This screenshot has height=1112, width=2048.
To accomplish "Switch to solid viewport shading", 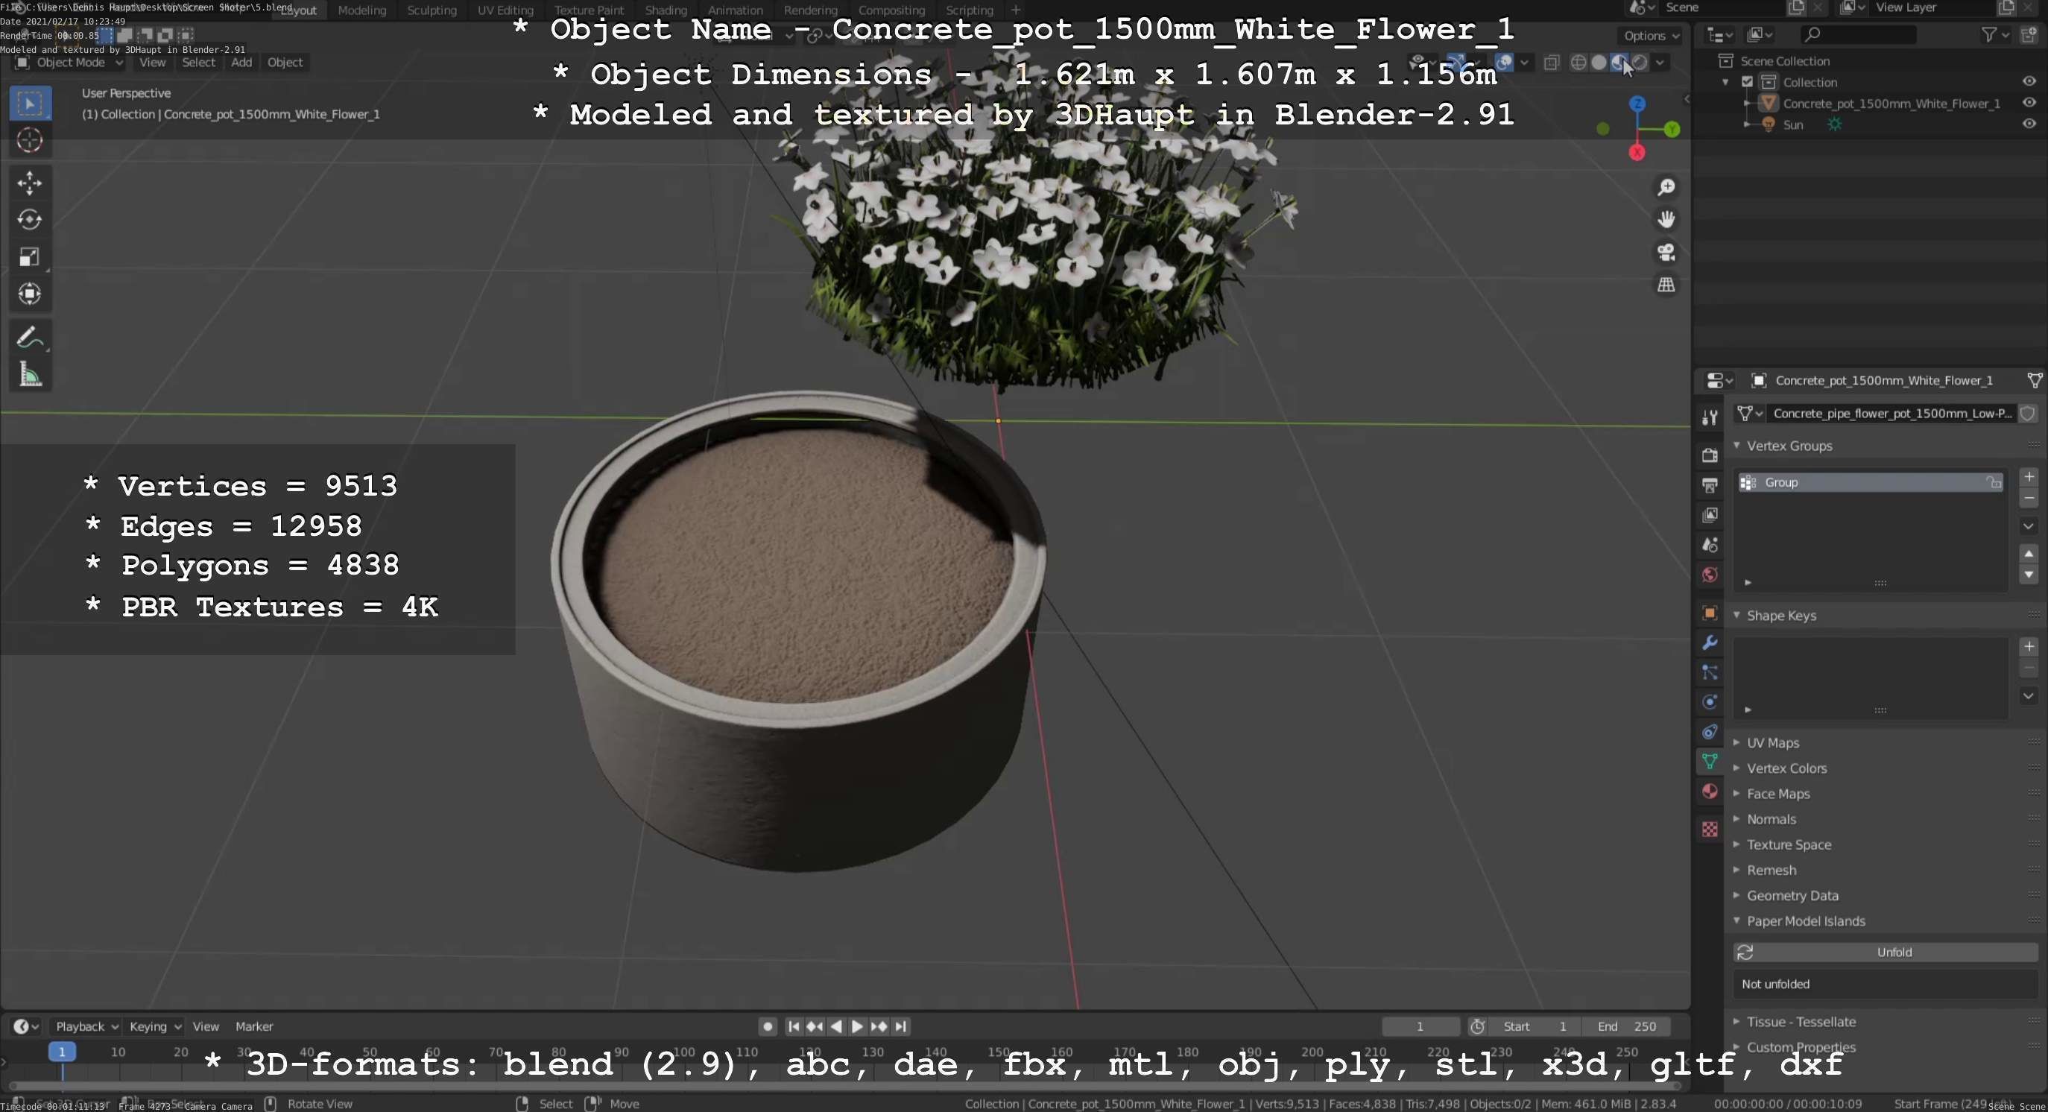I will [1599, 62].
